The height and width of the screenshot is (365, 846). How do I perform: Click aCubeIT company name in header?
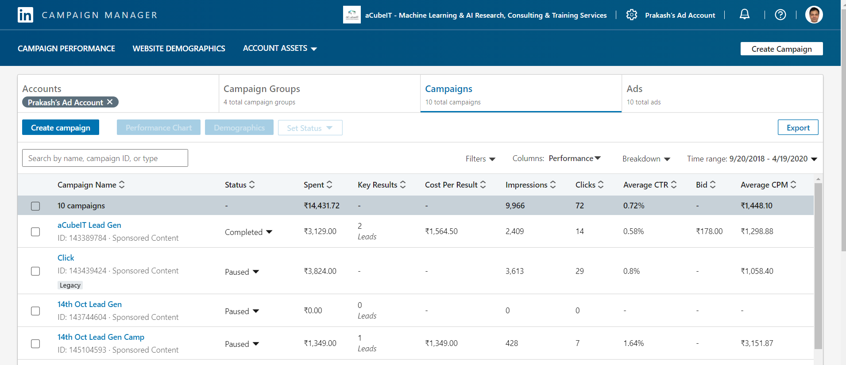tap(486, 15)
